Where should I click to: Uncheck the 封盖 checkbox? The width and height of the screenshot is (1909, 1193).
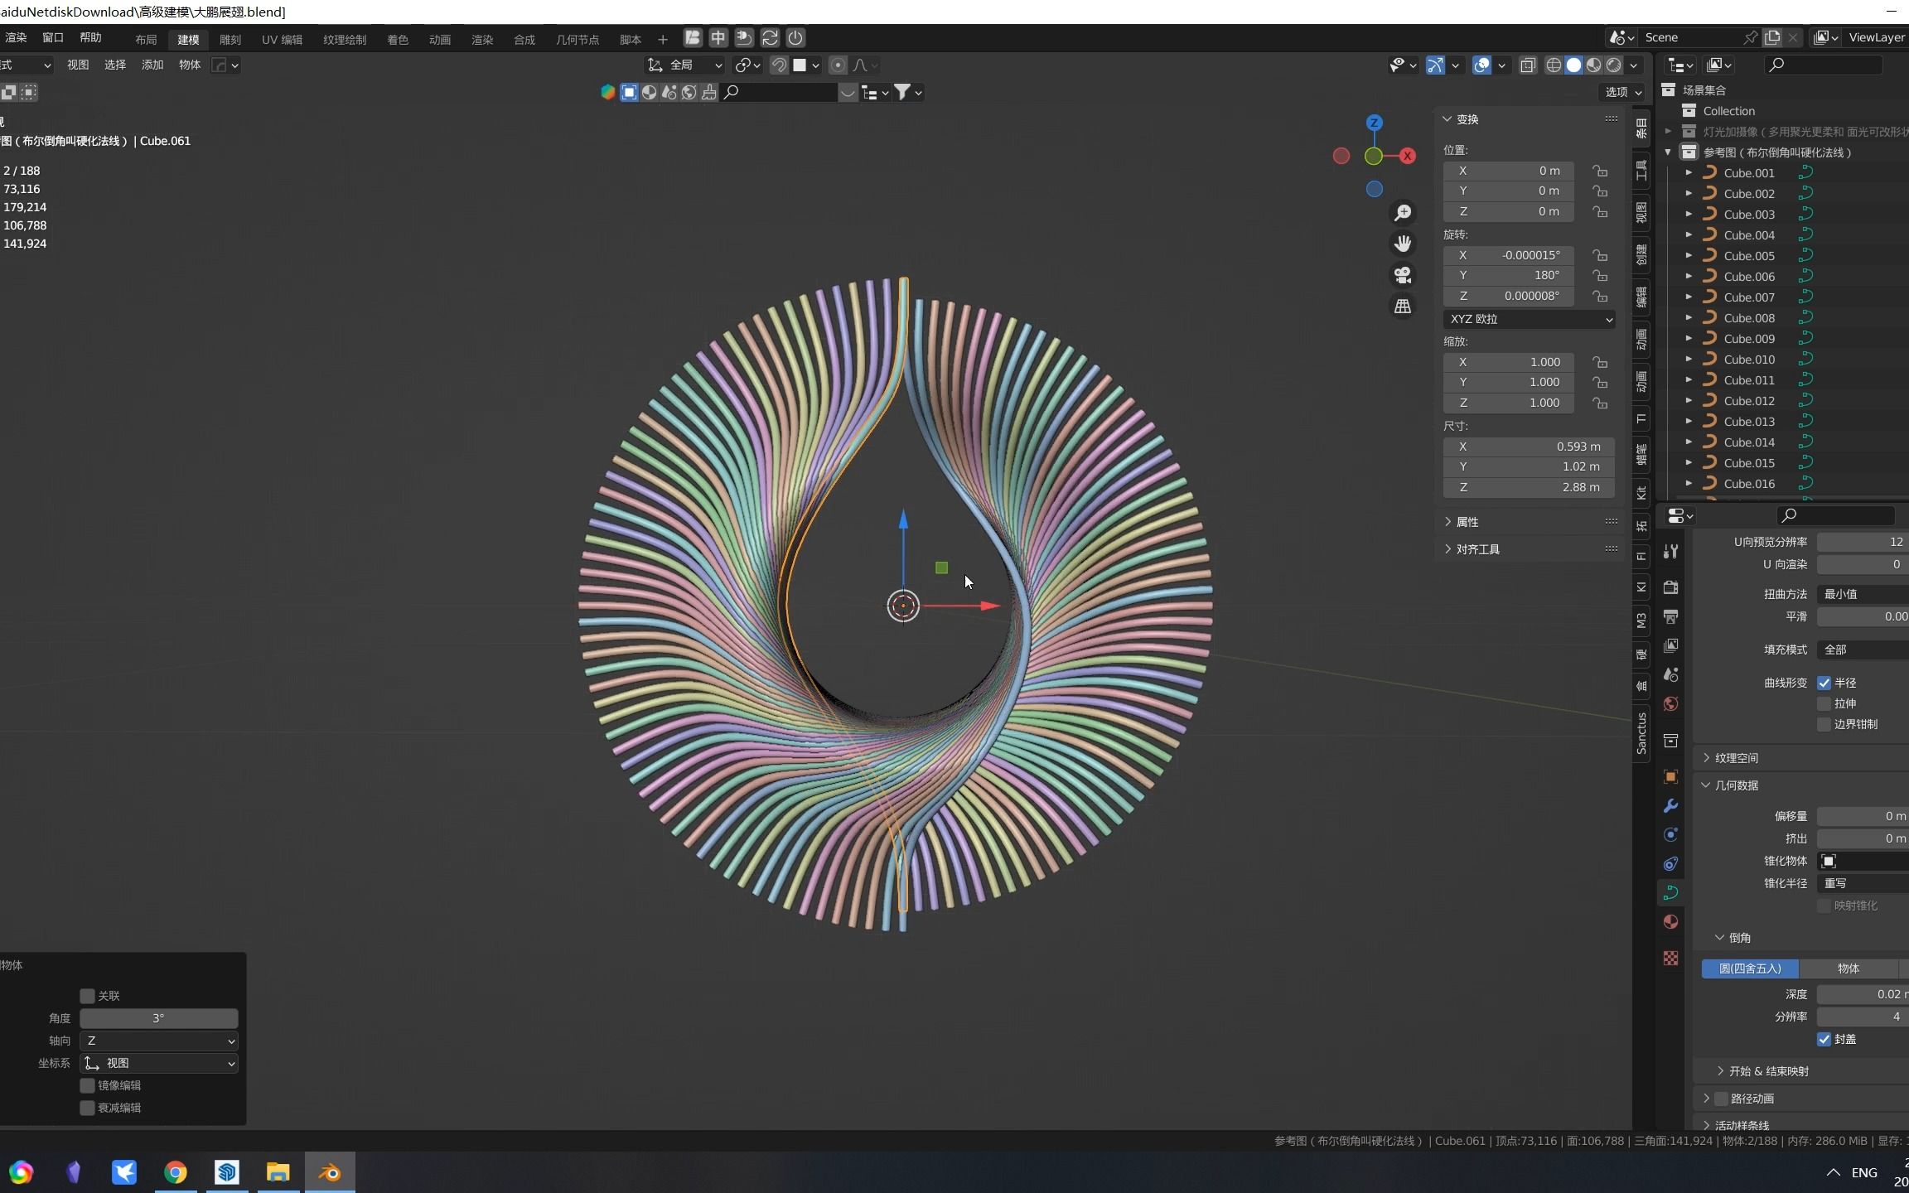1824,1039
